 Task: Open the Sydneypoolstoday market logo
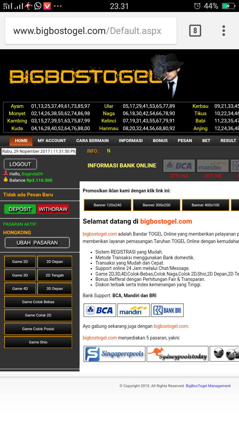pyautogui.click(x=178, y=354)
